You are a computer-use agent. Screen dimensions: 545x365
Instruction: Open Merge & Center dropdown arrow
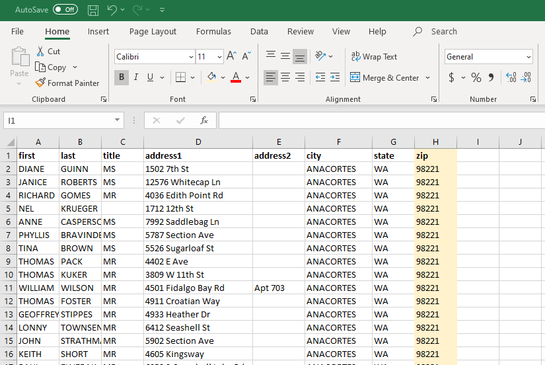(x=428, y=77)
